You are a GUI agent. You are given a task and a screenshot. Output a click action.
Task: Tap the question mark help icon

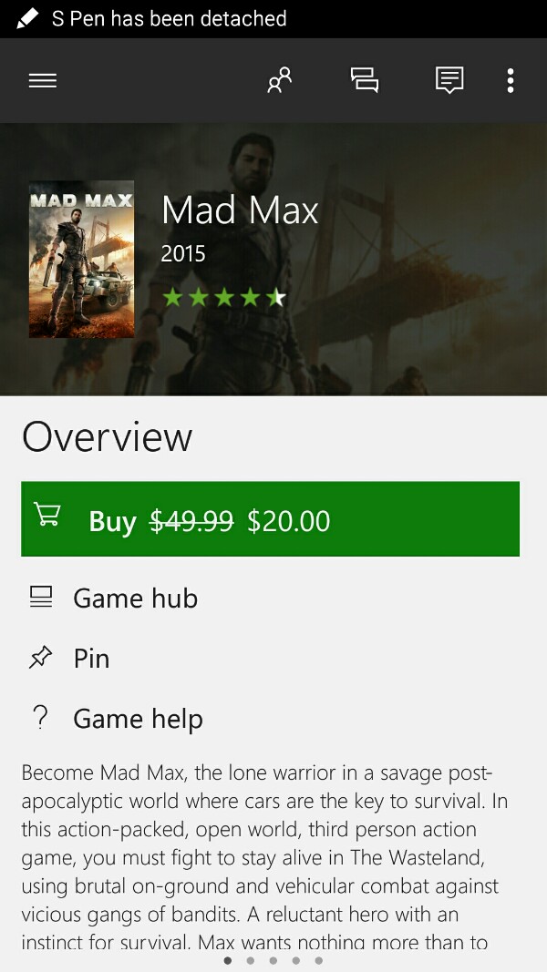pos(40,718)
